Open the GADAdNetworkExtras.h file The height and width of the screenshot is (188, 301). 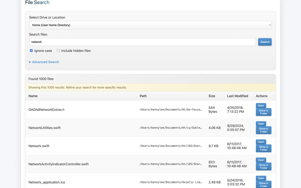pos(261,106)
